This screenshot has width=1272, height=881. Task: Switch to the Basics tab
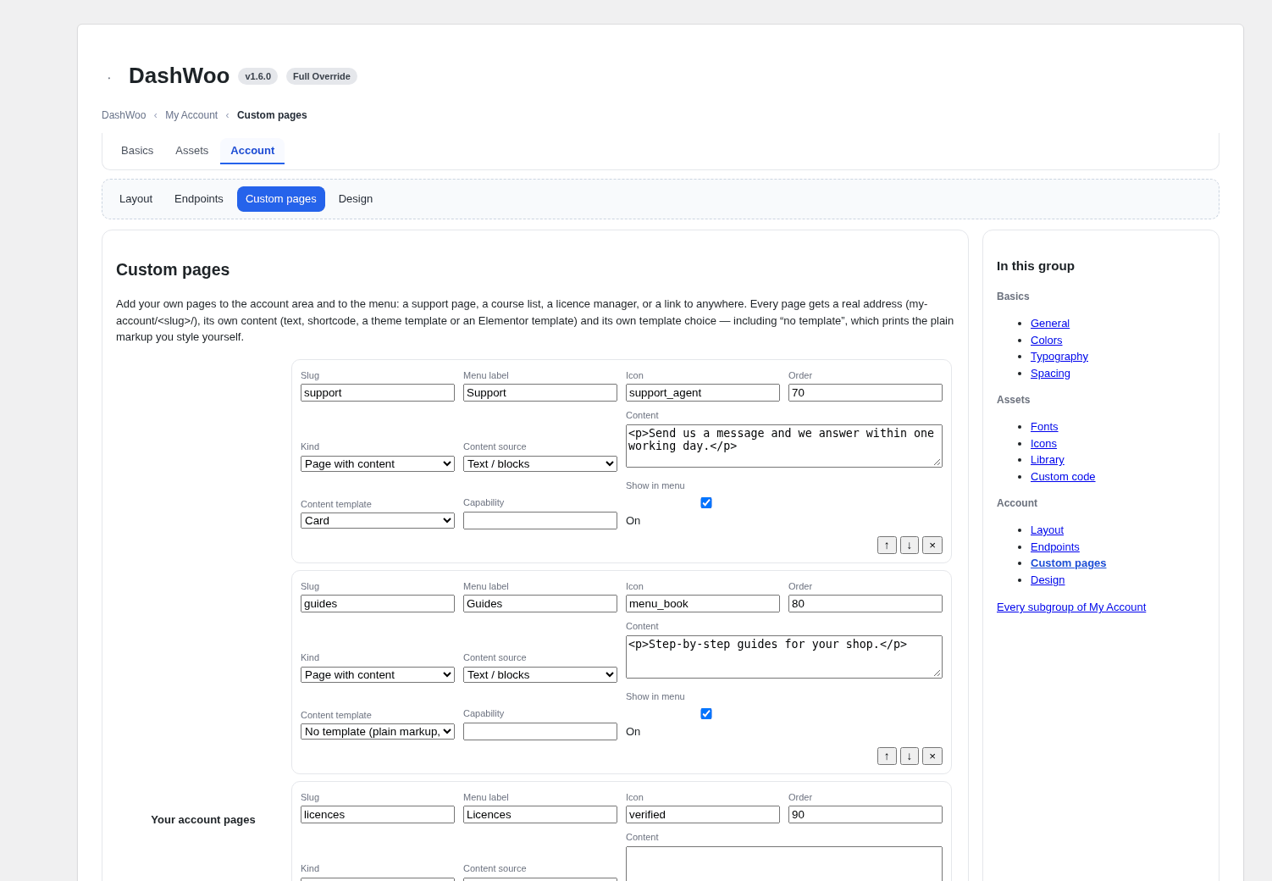click(x=137, y=151)
